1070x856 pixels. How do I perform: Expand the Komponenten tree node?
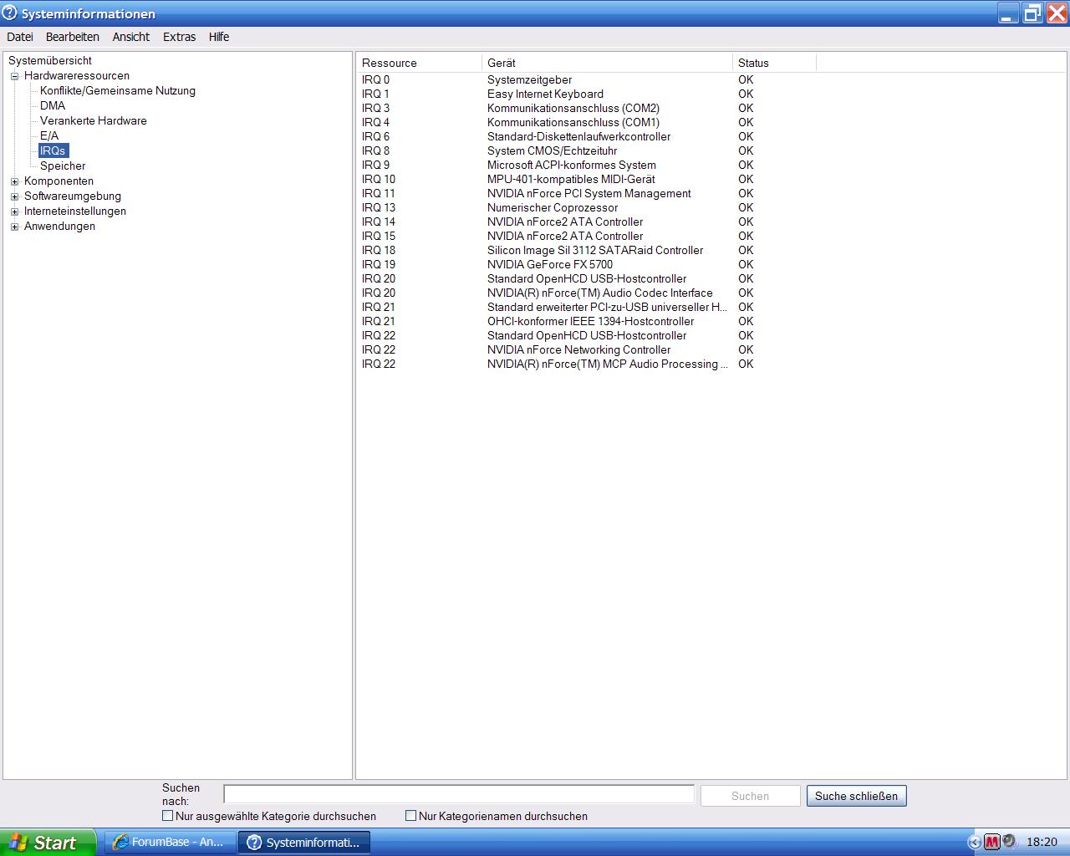[14, 181]
